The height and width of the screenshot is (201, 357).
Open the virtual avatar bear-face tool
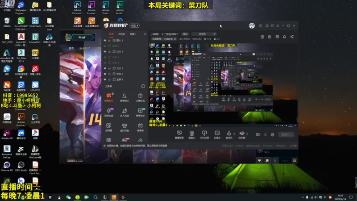coord(125,127)
